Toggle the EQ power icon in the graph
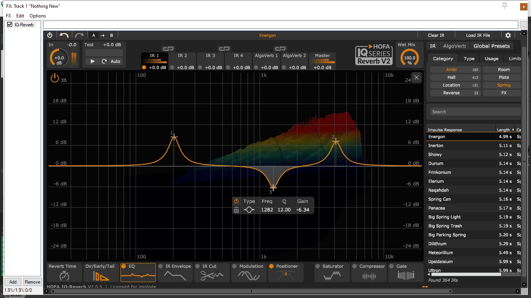531x298 pixels. 55,78
